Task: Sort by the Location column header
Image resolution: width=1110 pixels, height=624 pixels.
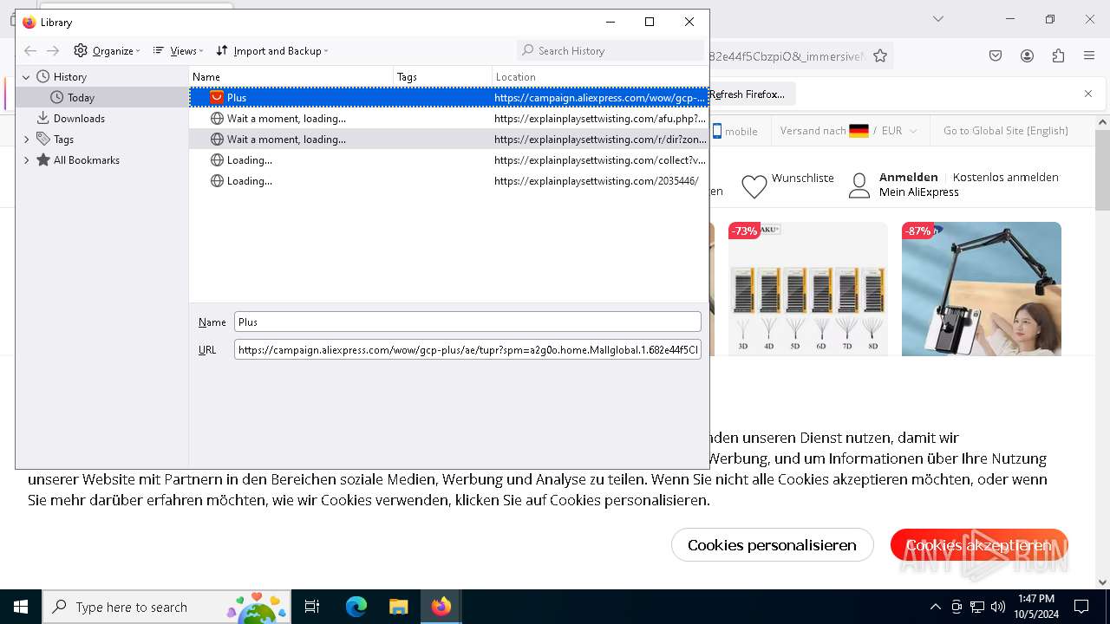Action: click(x=600, y=77)
